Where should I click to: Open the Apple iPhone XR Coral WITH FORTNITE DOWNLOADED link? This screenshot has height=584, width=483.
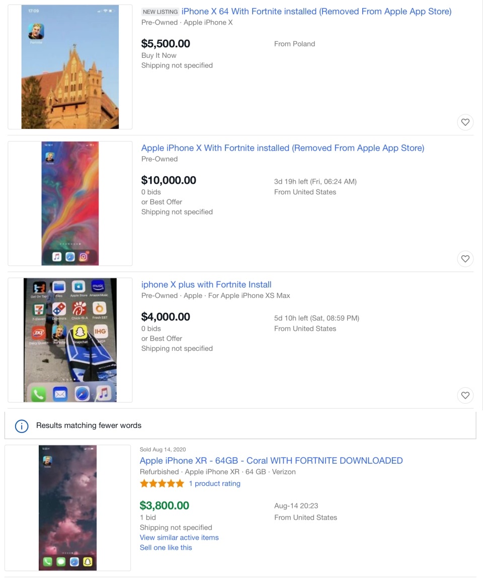pyautogui.click(x=271, y=461)
